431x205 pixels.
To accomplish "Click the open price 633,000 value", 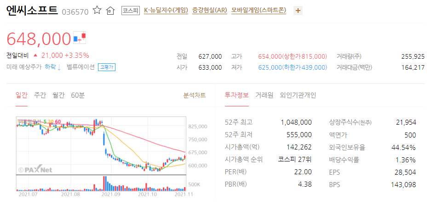I will [210, 67].
